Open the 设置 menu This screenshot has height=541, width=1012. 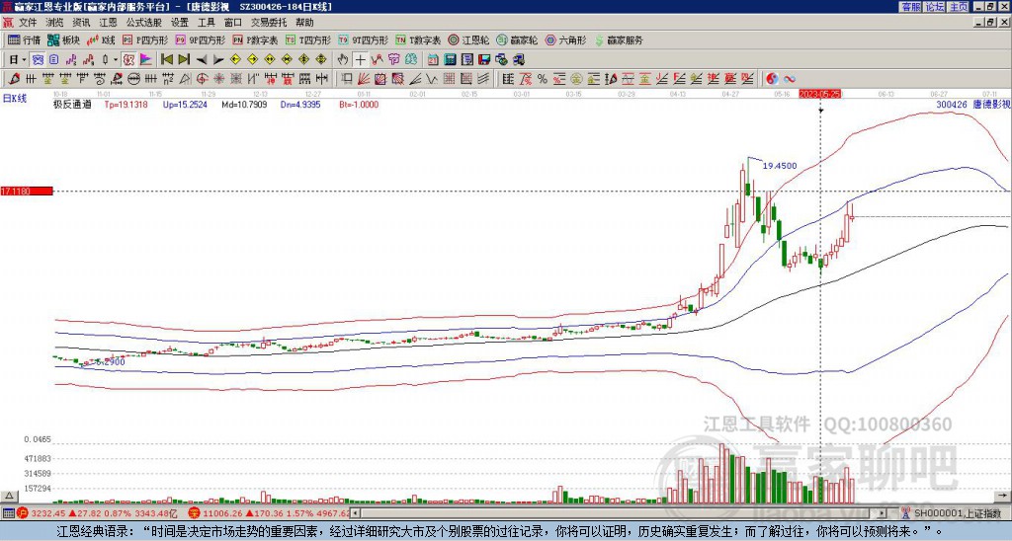(180, 23)
